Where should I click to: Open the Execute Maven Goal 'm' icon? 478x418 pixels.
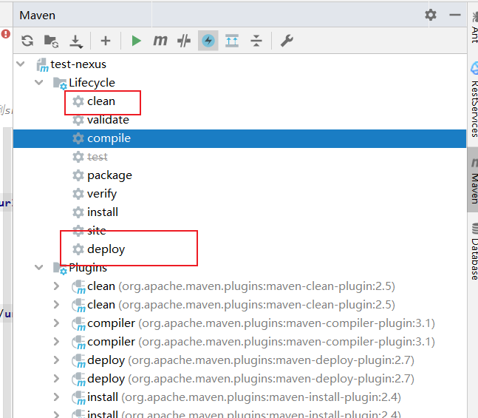pos(160,41)
